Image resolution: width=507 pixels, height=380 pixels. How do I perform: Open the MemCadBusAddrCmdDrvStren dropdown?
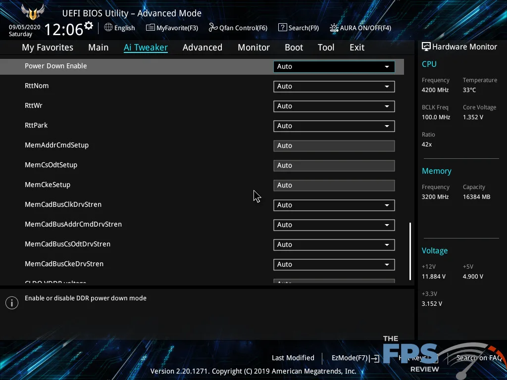pos(334,225)
